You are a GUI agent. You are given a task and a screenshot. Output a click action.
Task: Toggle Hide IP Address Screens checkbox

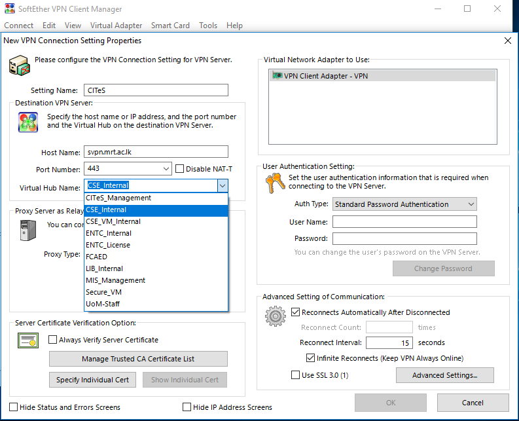tap(187, 407)
